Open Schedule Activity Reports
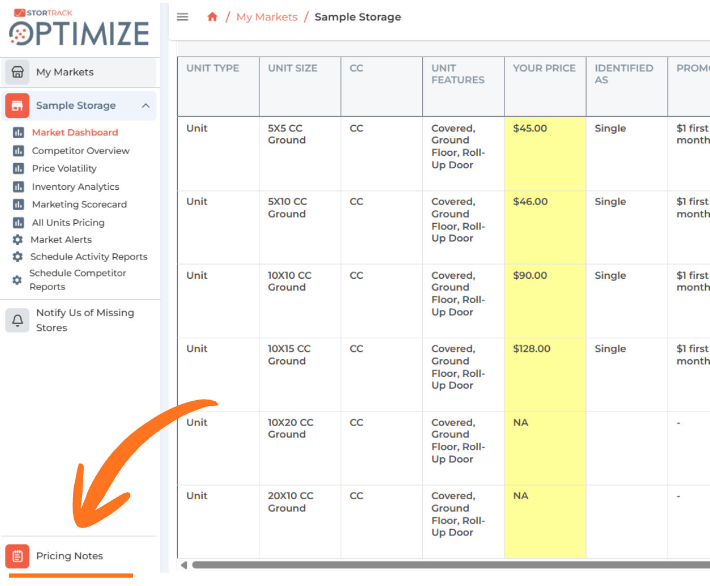 (88, 257)
